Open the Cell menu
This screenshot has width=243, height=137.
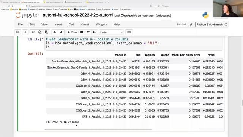click(71, 24)
